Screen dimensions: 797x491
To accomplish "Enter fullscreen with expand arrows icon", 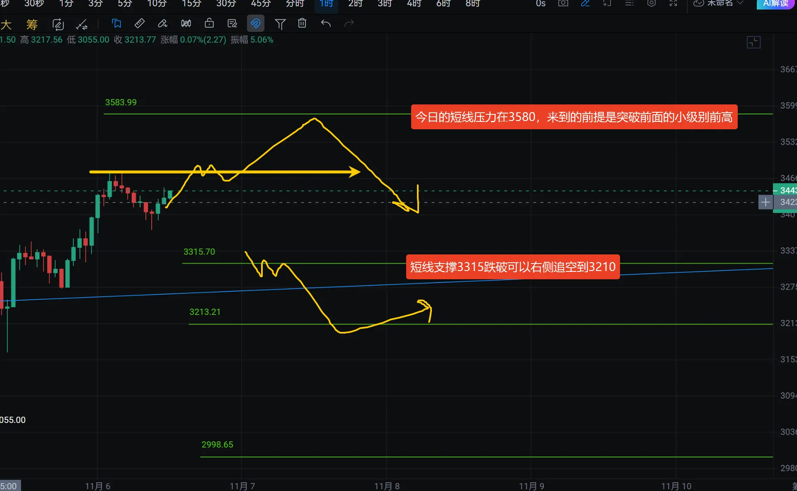I will coord(673,3).
